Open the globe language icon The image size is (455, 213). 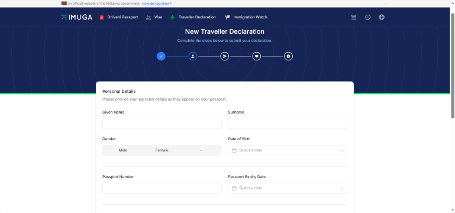(x=382, y=17)
